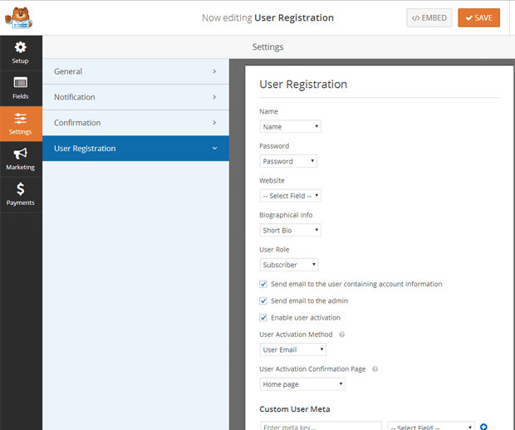
Task: Click the 'Custom User Meta' heading
Action: [295, 409]
